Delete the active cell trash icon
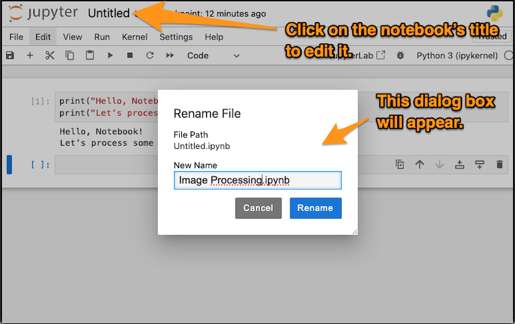Screen dimensions: 515x324 [x=499, y=164]
